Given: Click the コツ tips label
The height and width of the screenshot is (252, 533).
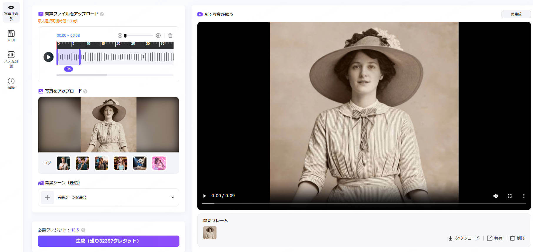Looking at the screenshot, I should pyautogui.click(x=47, y=163).
